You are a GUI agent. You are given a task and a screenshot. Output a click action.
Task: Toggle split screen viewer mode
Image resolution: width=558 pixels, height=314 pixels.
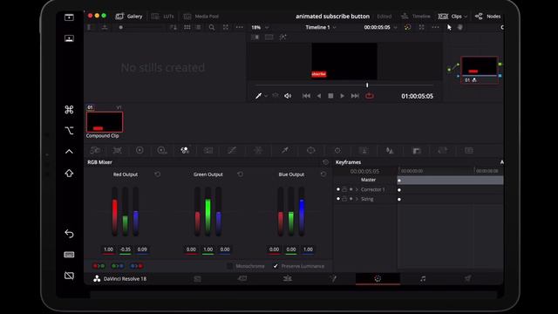point(269,37)
